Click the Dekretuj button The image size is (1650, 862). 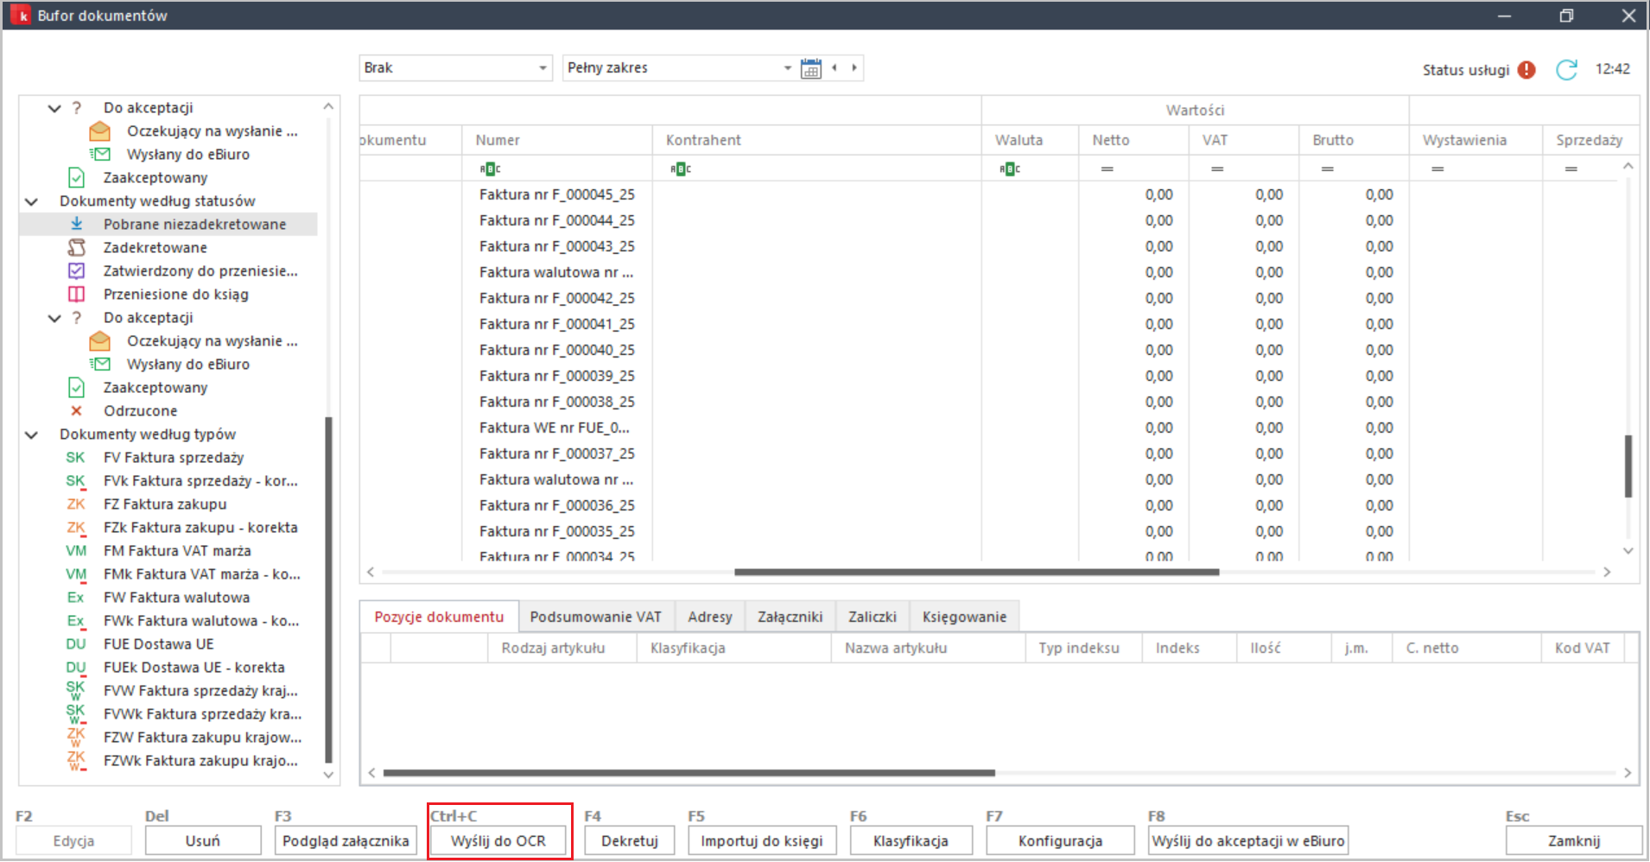[x=629, y=840]
